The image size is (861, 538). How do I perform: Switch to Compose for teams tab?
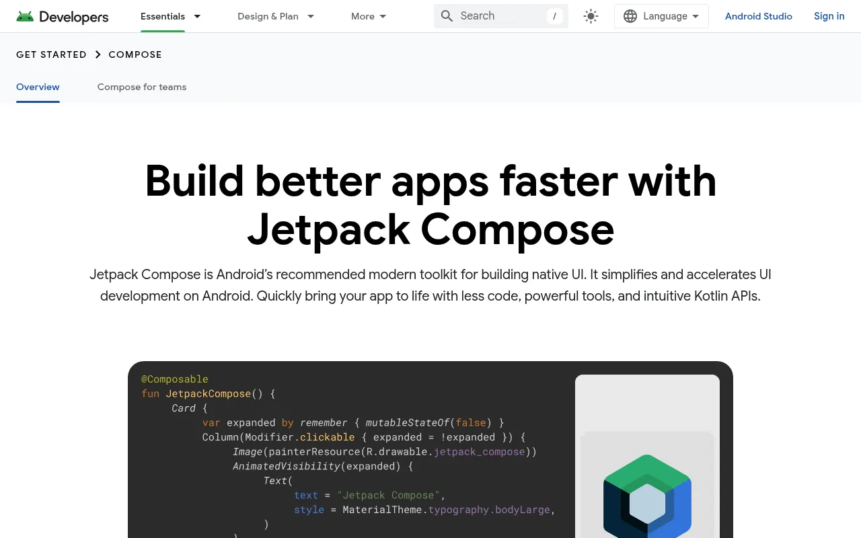(x=142, y=87)
